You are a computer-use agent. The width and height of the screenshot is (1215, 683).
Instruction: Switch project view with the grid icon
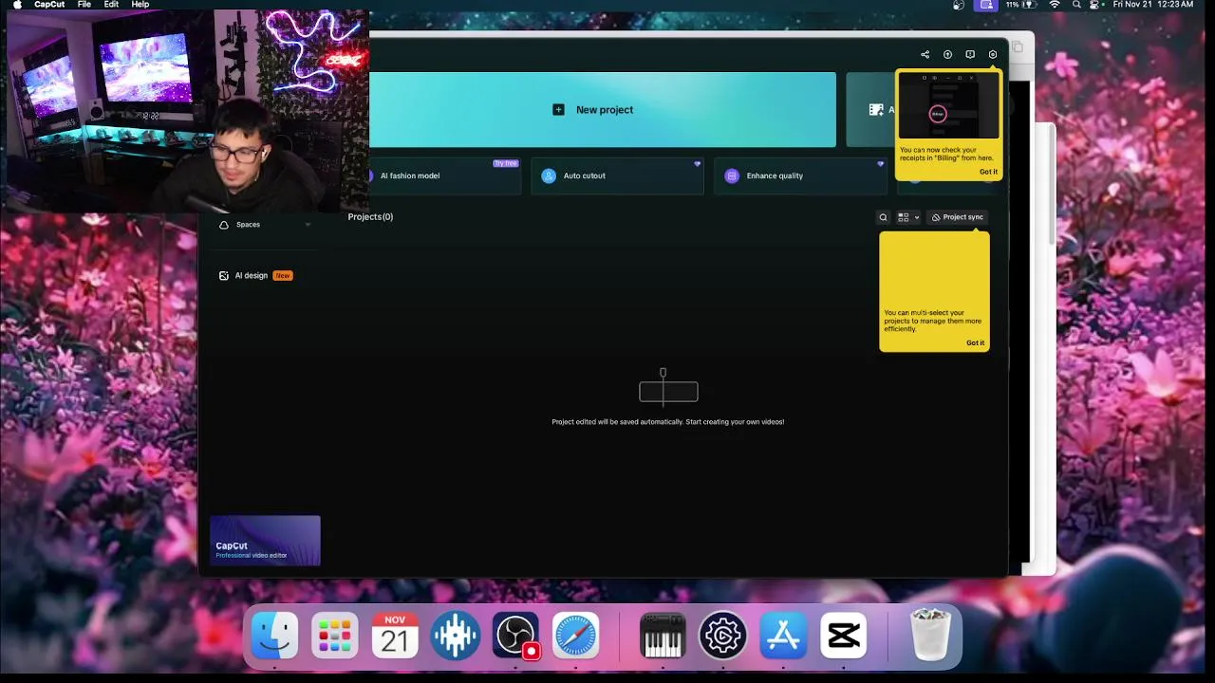point(904,217)
